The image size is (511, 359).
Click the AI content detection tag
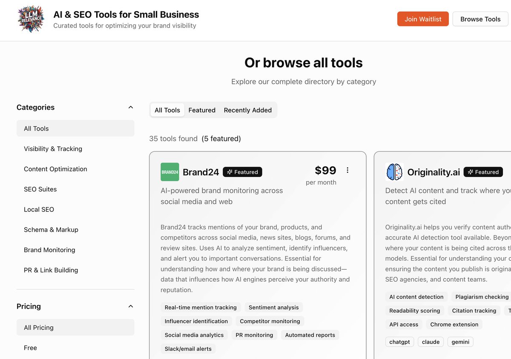click(x=416, y=297)
